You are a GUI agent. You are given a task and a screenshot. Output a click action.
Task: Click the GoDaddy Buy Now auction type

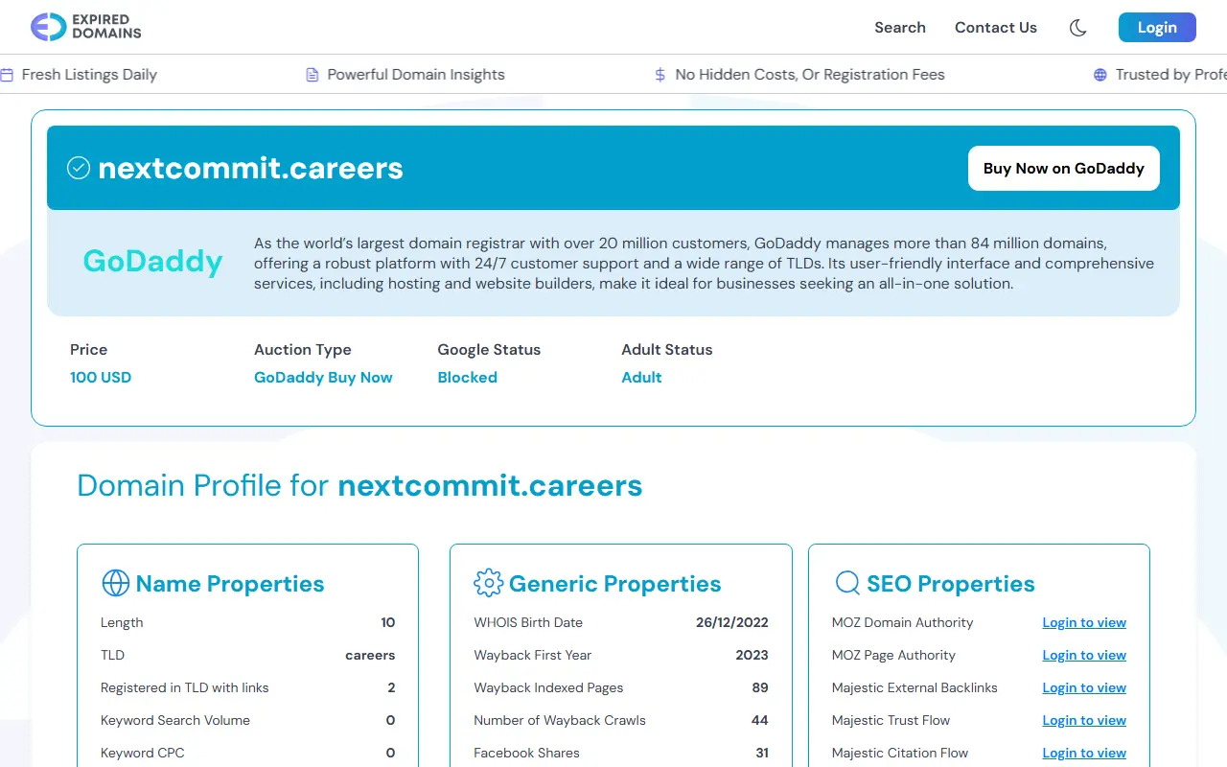click(x=323, y=377)
